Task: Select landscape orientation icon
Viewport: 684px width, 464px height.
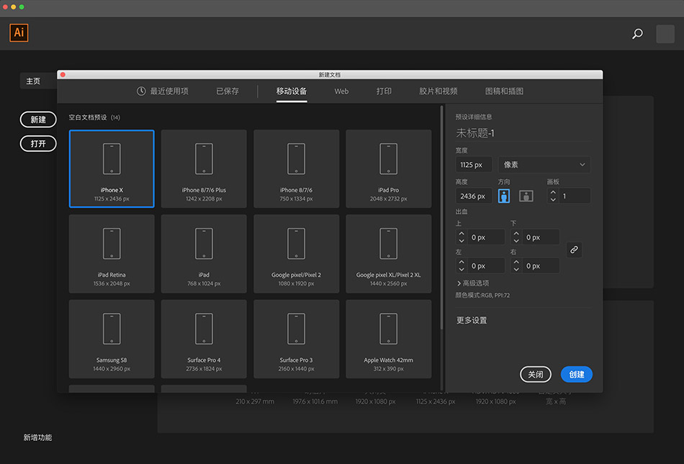Action: [x=526, y=196]
